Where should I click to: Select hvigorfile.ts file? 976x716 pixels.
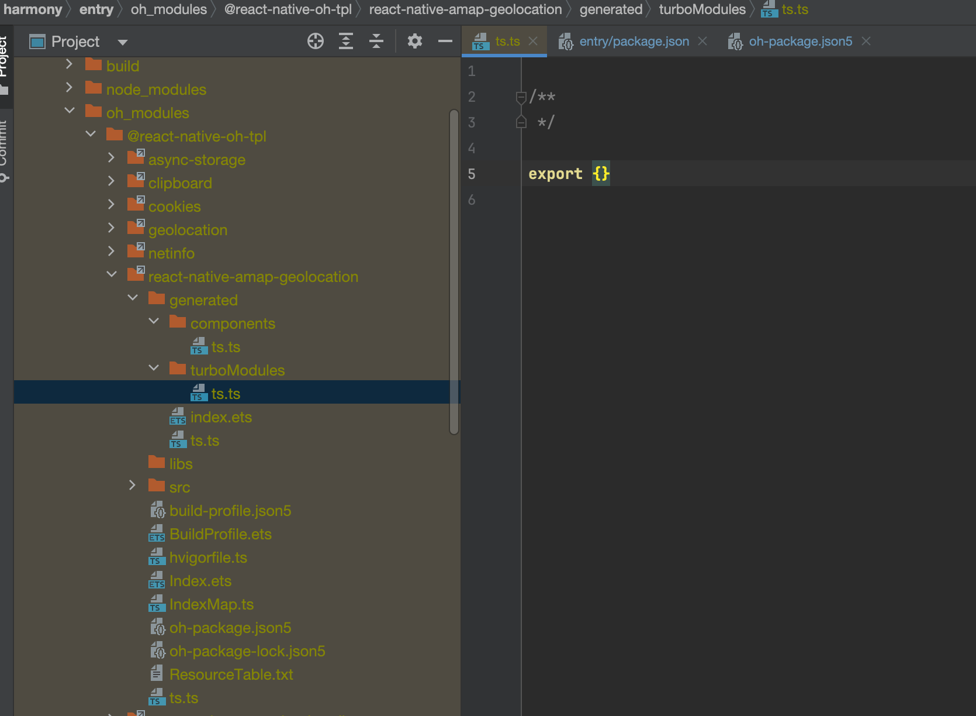(x=208, y=557)
